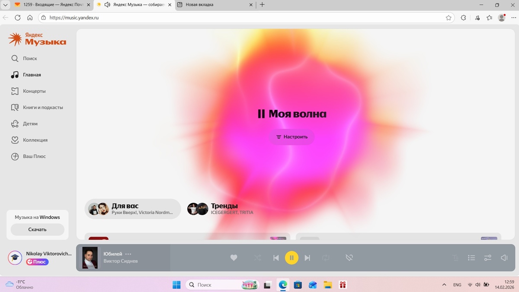The image size is (519, 292).
Task: Show the lyrics icon in the player bar
Action: 455,258
